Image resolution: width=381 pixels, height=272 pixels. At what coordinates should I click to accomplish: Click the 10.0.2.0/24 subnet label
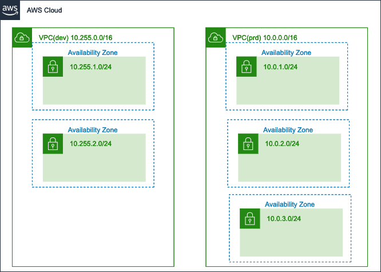tap(281, 143)
